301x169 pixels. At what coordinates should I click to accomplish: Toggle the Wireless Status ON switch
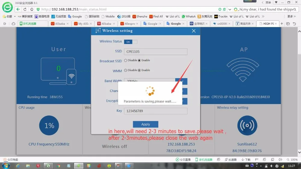[x=131, y=41]
